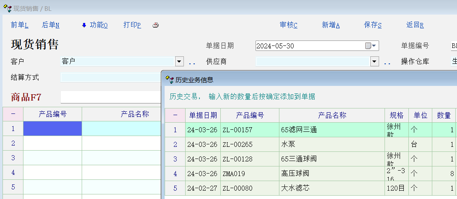Go to previous document 前单L
The image size is (457, 199).
tap(19, 25)
